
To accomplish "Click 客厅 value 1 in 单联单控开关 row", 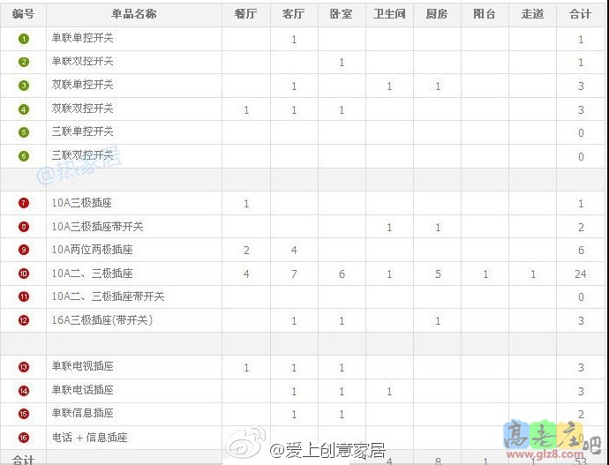I will coord(294,40).
